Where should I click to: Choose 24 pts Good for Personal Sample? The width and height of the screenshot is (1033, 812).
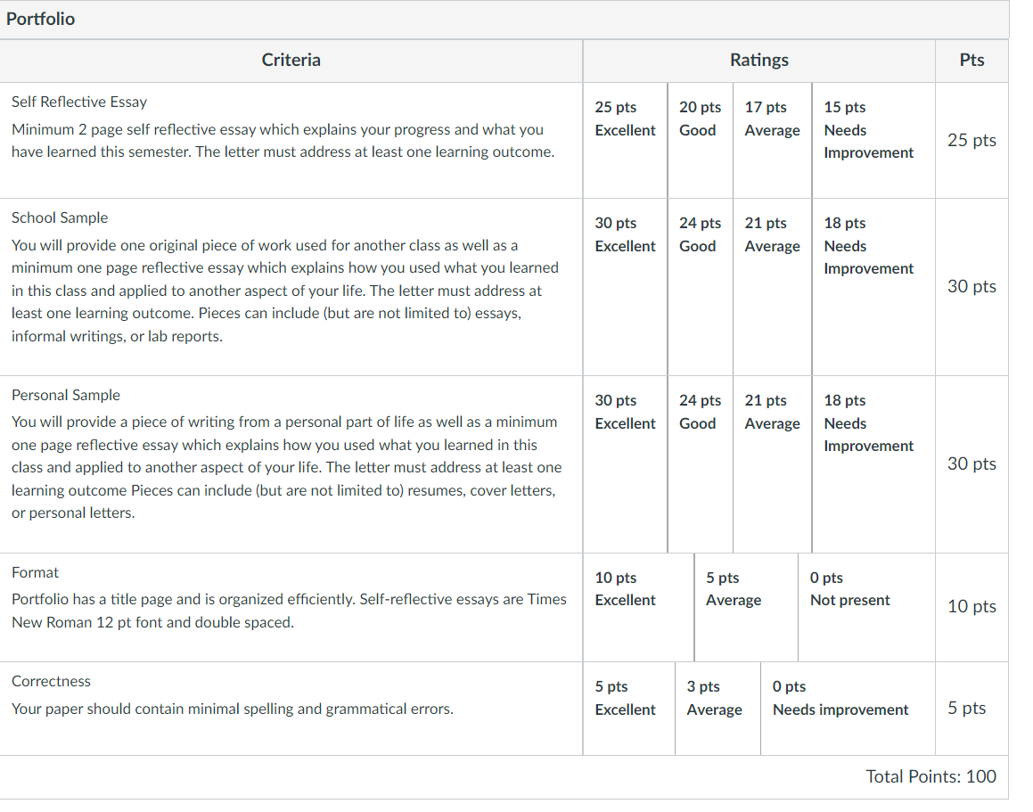coord(700,464)
